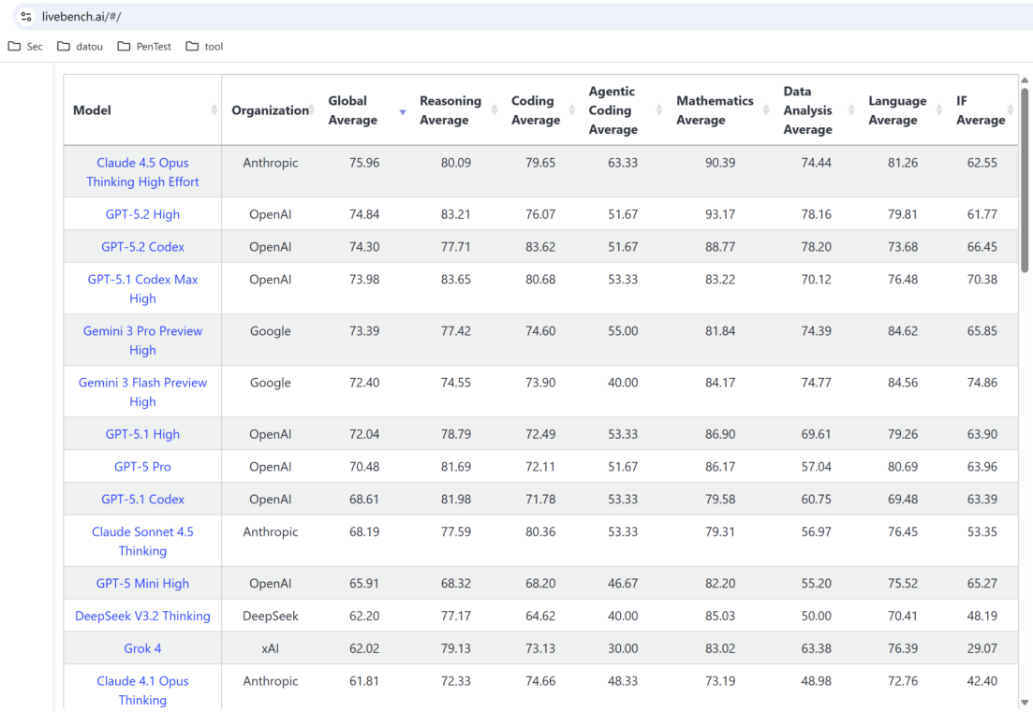Viewport: 1033px width, 712px height.
Task: Open the Sec bookmarks folder
Action: [x=25, y=46]
